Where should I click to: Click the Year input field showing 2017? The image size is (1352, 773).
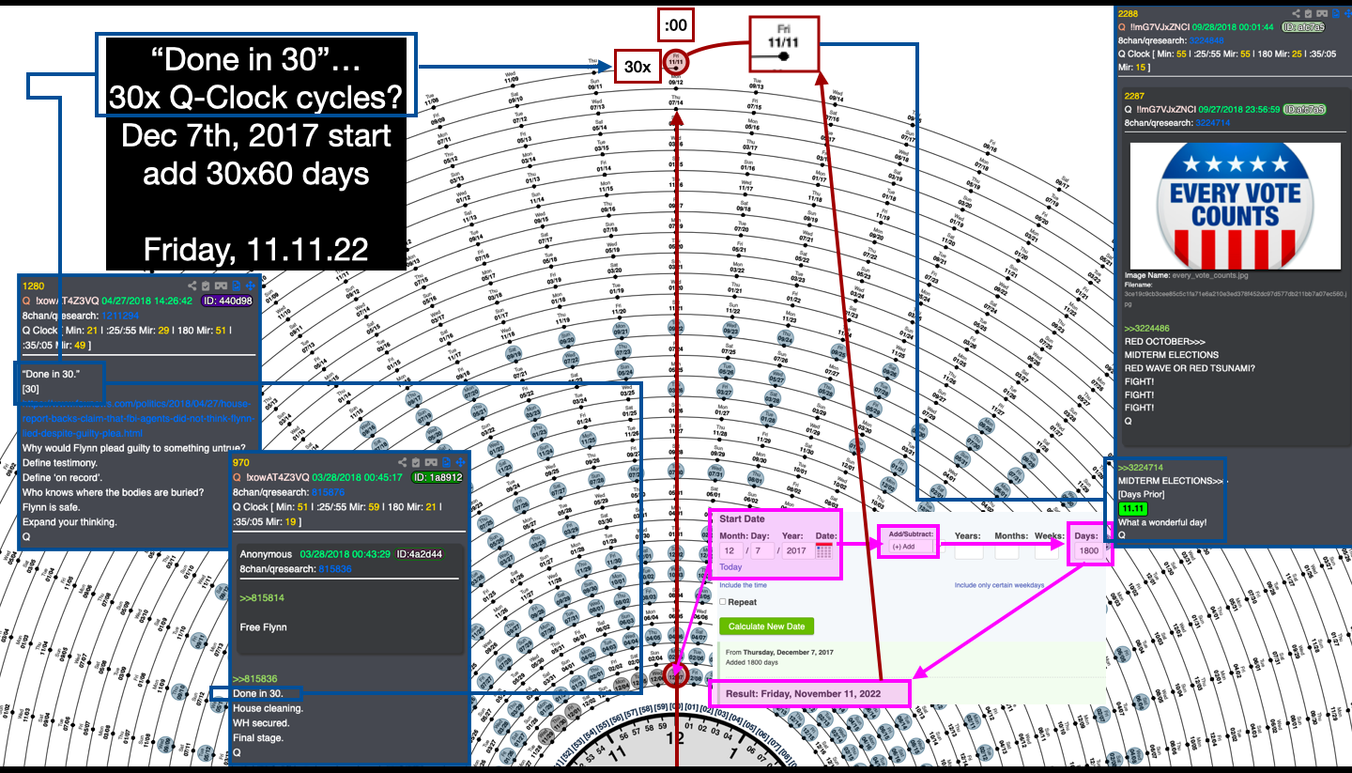[796, 550]
